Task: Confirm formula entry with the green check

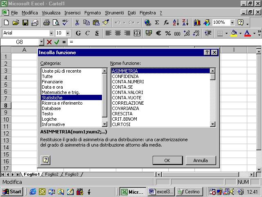Action: pyautogui.click(x=56, y=42)
